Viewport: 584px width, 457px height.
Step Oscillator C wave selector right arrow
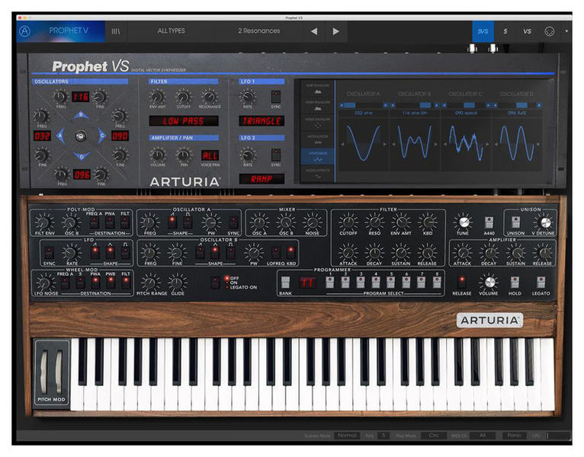pos(488,106)
